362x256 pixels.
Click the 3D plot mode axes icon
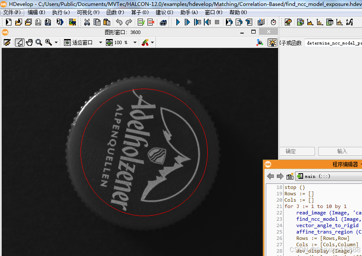coord(260,42)
